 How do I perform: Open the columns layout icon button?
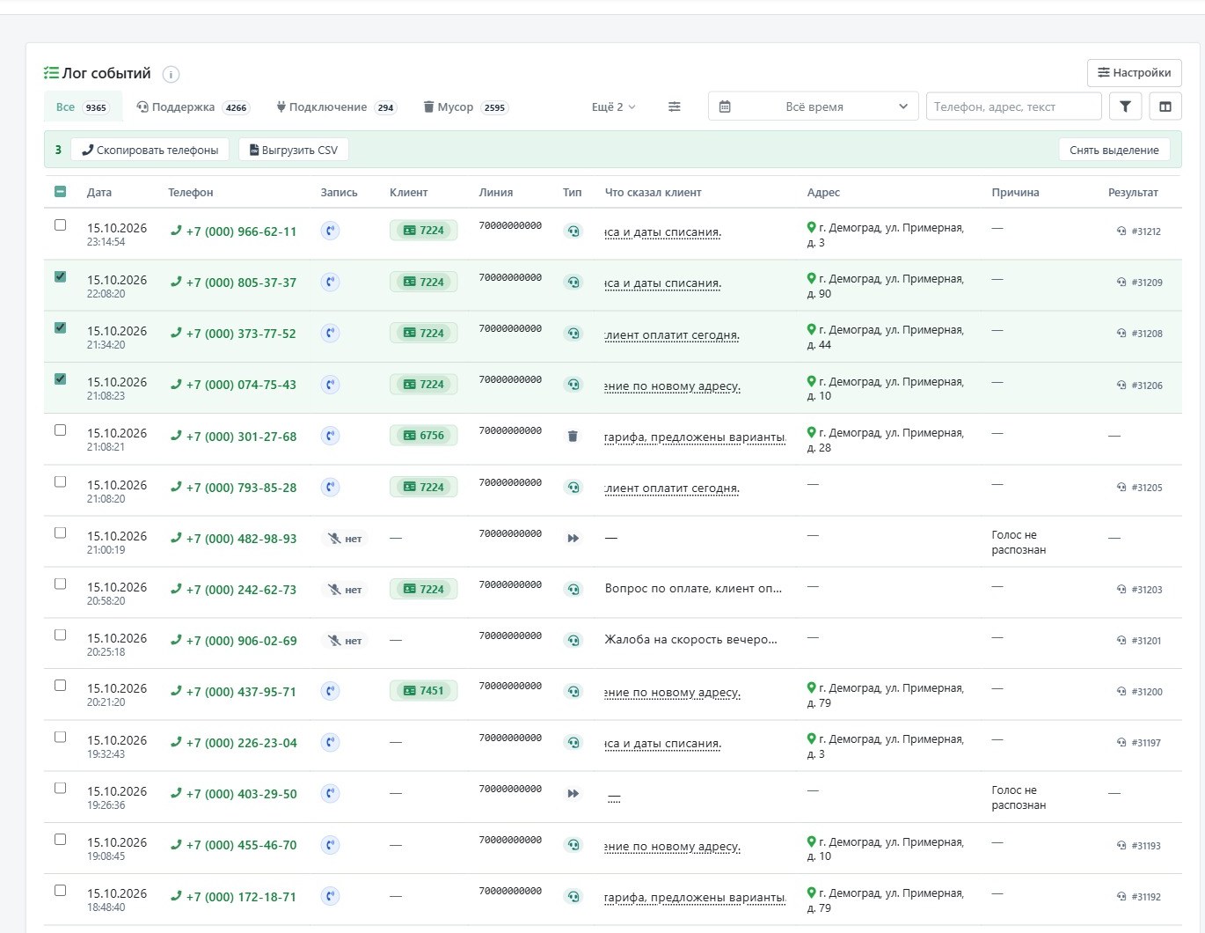point(1165,107)
